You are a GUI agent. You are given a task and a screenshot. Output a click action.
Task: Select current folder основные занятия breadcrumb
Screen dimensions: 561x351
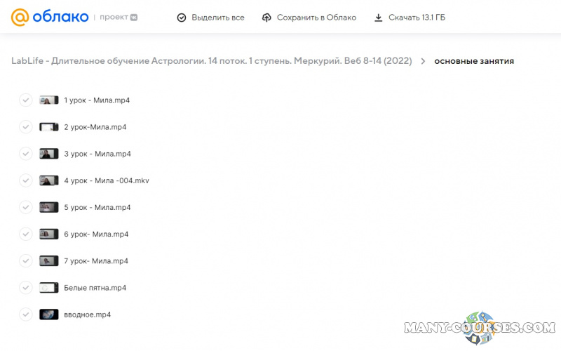click(473, 61)
